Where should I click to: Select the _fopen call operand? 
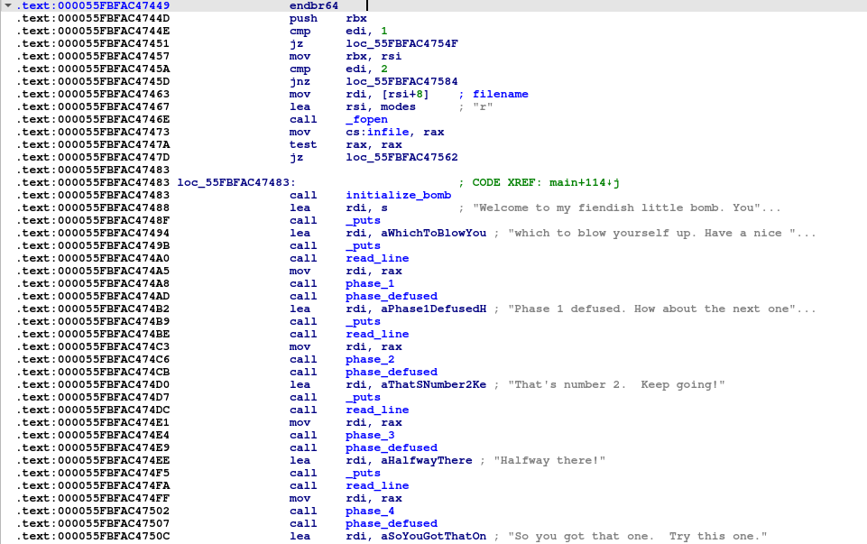click(366, 119)
